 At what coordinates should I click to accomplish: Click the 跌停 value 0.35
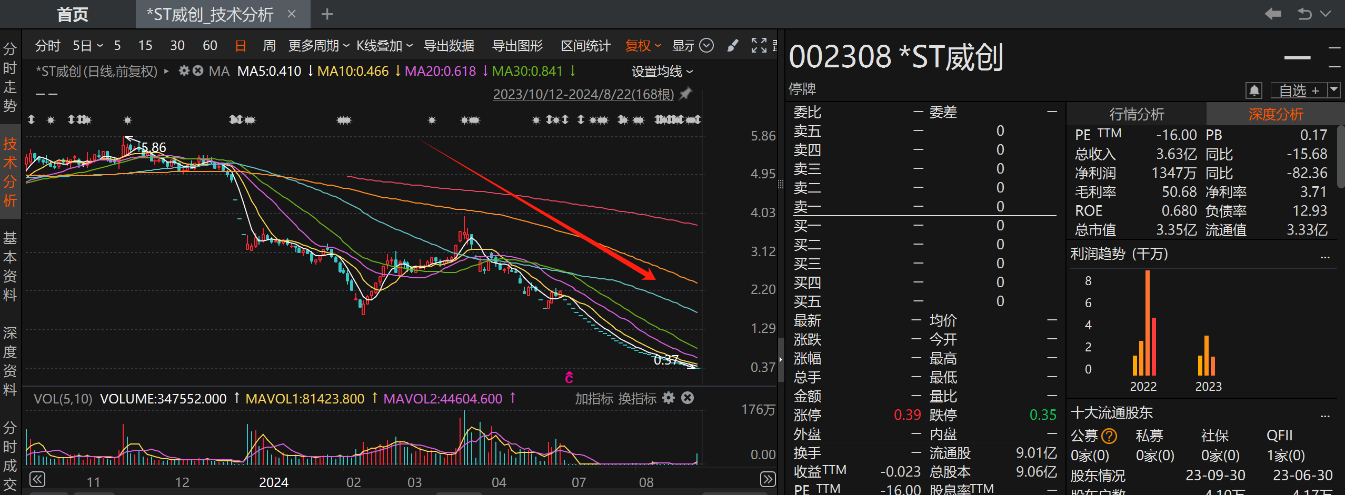[x=1042, y=415]
